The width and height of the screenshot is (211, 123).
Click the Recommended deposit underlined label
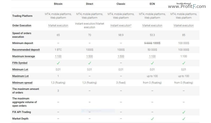coord(26,50)
